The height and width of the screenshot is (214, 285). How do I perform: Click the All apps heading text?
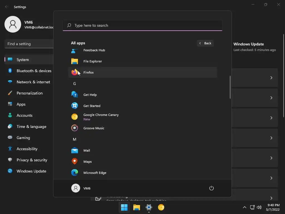click(x=78, y=43)
